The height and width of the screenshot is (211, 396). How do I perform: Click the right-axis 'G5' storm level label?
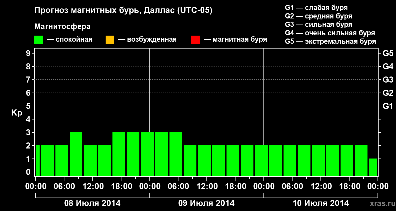[x=388, y=53]
